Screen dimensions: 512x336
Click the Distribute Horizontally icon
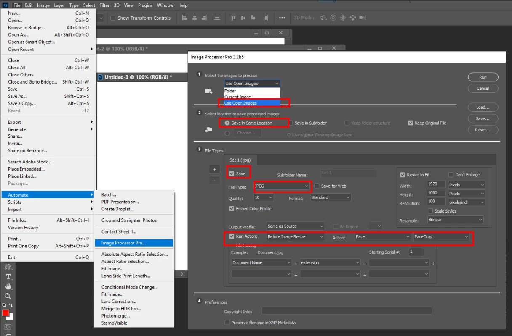(x=266, y=18)
